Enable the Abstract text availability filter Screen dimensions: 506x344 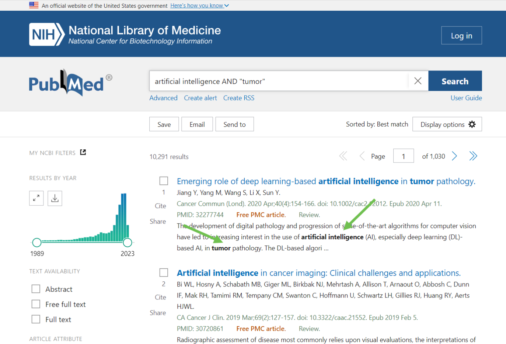pyautogui.click(x=36, y=289)
